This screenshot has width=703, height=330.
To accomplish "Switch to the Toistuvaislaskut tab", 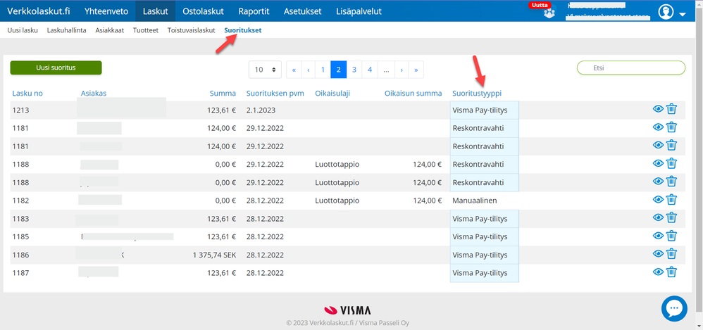I will point(192,30).
